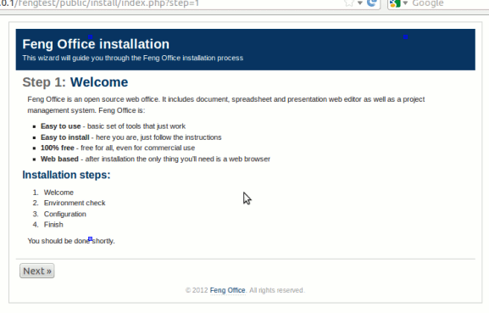This screenshot has height=313, width=489.
Task: Click the wizard subtitle under the header
Action: (x=132, y=58)
